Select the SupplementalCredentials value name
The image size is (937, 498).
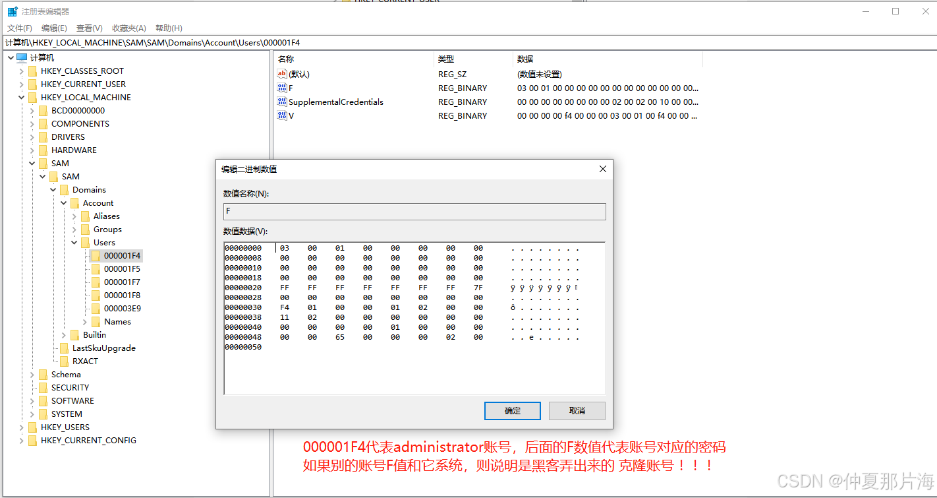(x=336, y=102)
